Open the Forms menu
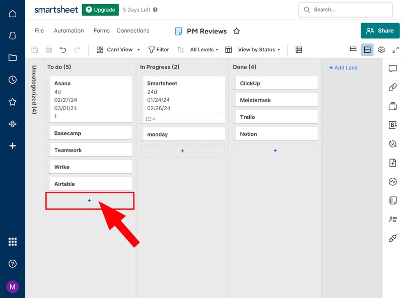 [x=102, y=31]
